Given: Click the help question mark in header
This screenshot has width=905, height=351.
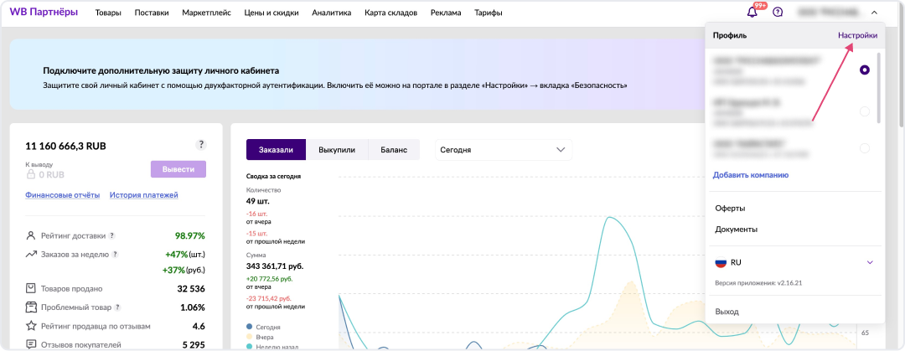Looking at the screenshot, I should click(778, 13).
